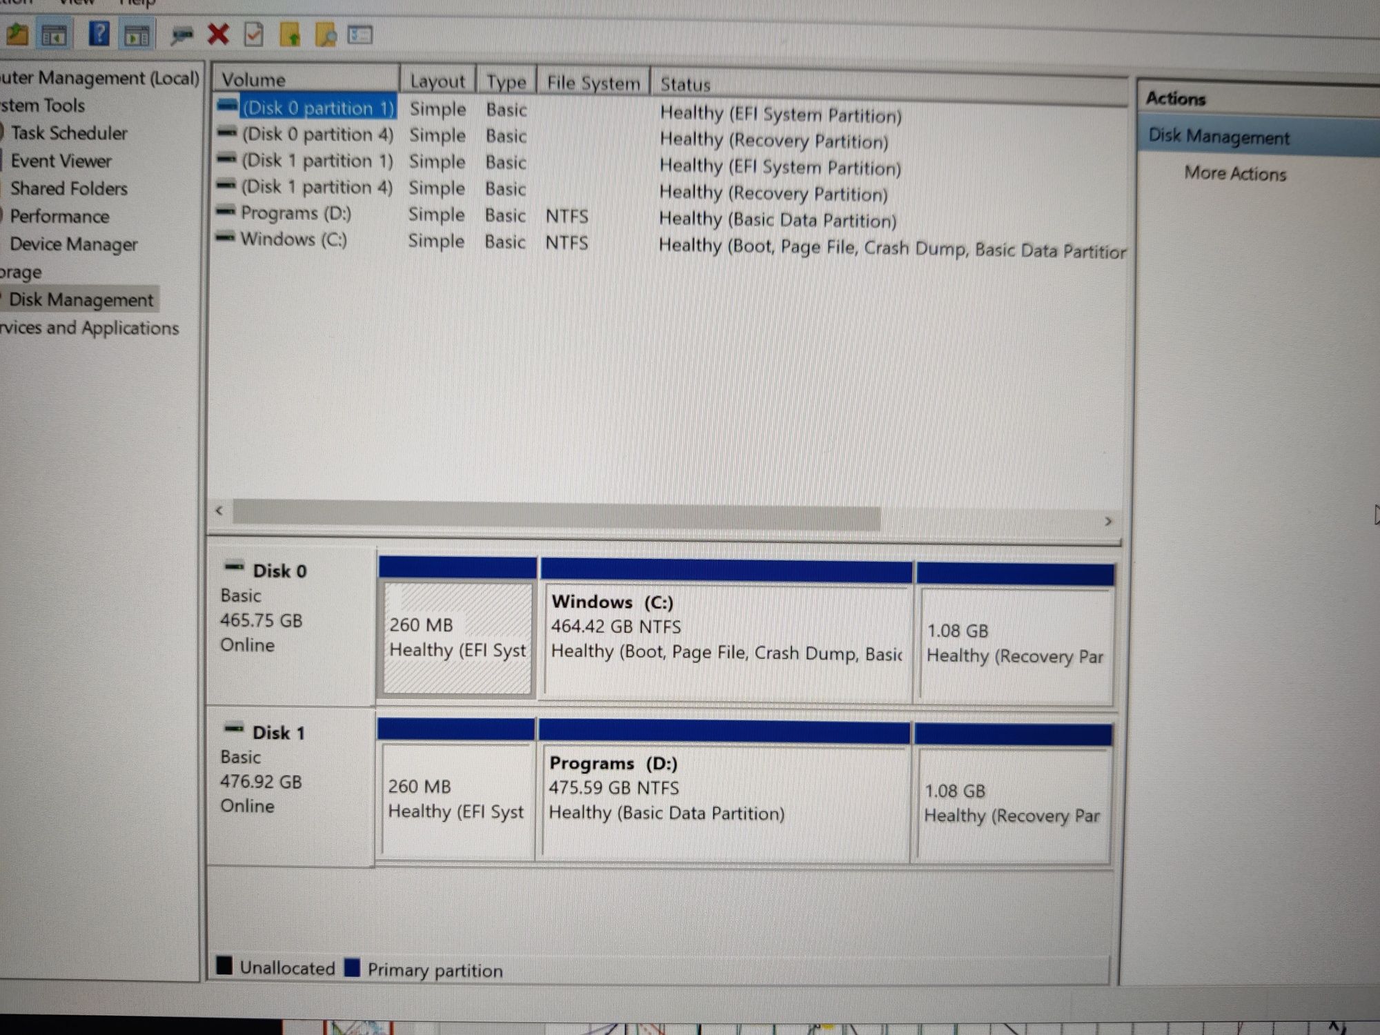Click the disk icon next to Disk 1 label
The image size is (1380, 1035).
[235, 729]
